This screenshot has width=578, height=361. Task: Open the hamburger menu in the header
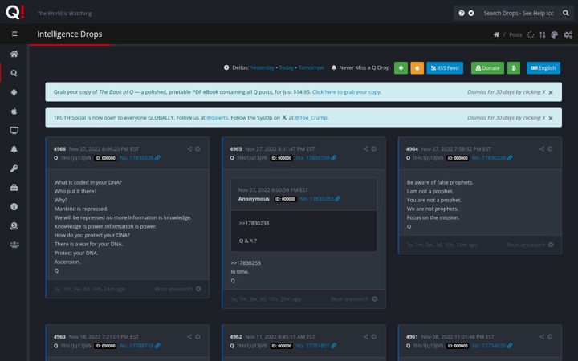[x=14, y=34]
